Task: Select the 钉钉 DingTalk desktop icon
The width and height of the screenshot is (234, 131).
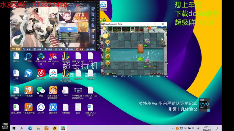Action: point(28,74)
